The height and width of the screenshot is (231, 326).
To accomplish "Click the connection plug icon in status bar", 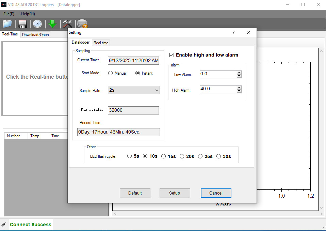I will (4, 225).
